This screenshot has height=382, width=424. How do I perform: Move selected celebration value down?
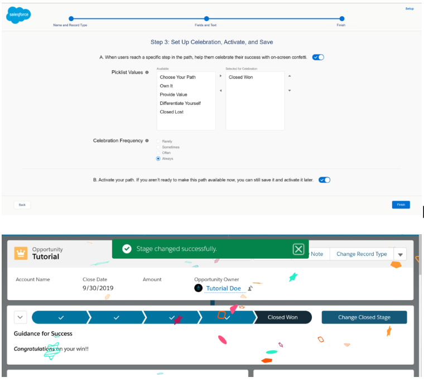290,90
